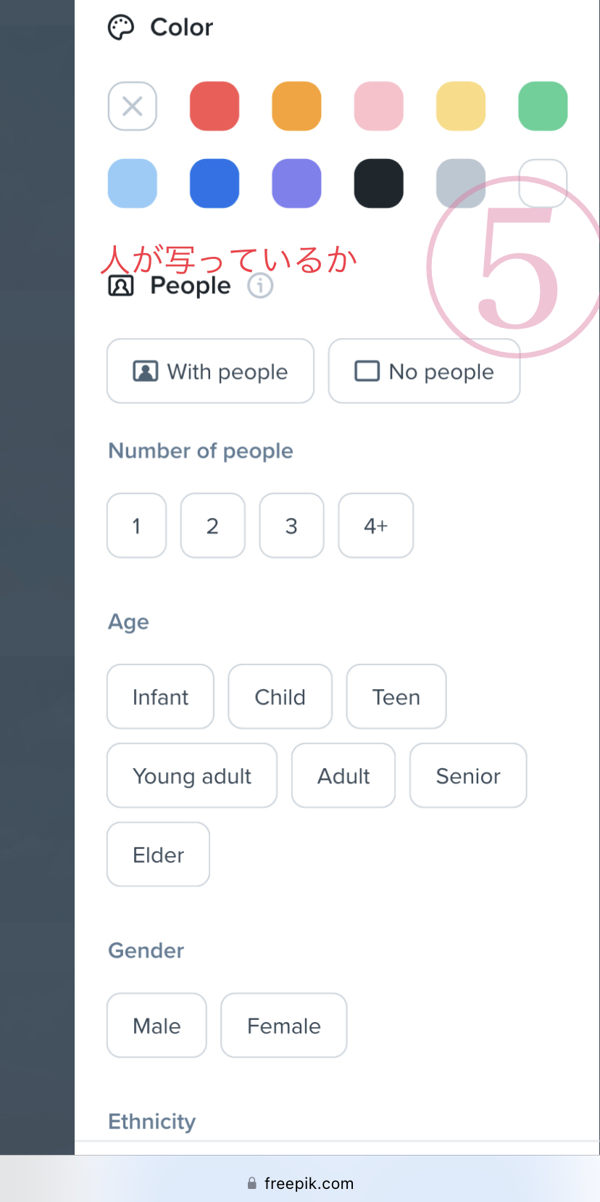This screenshot has height=1202, width=600.
Task: Select the red color swatch
Action: tap(214, 107)
